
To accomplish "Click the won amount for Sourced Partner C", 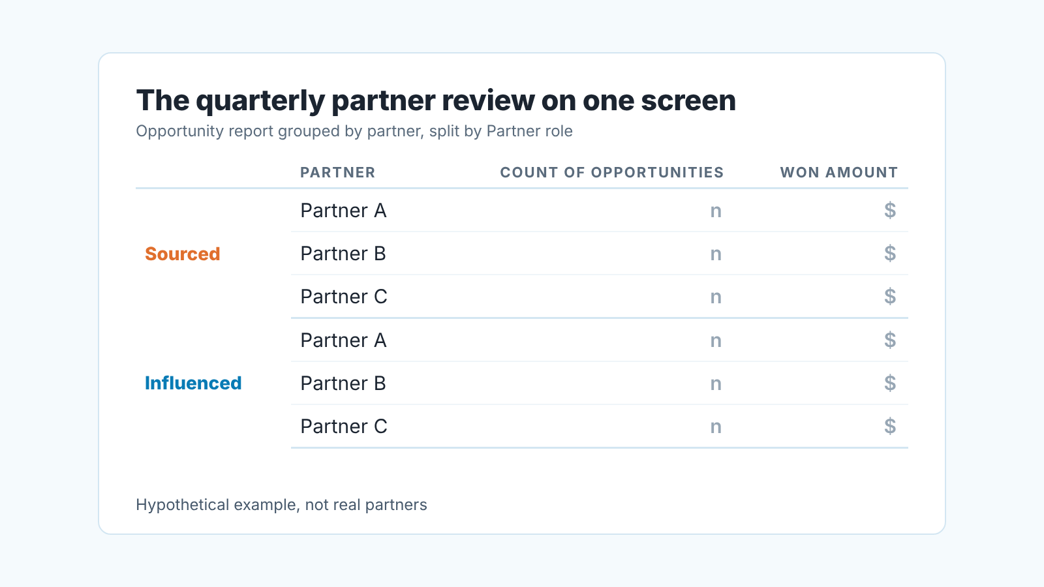I will tap(890, 296).
